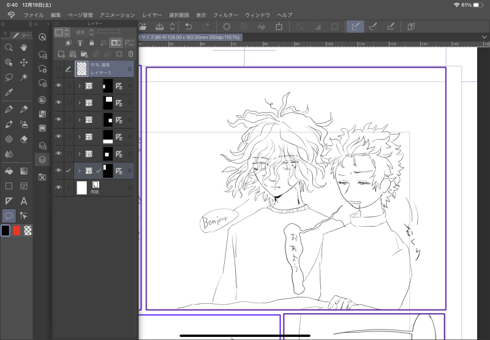Hide the checkmarked selected frame folder

58,171
